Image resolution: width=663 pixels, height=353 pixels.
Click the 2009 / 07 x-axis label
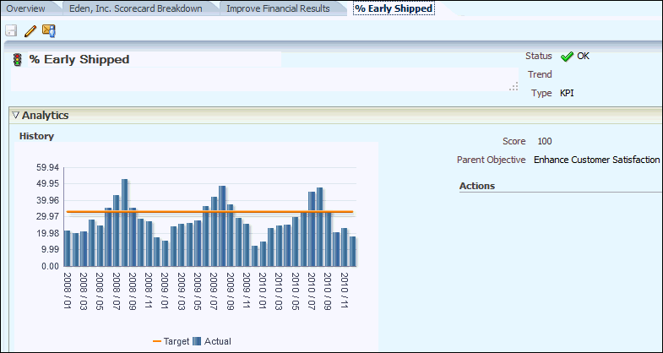(214, 291)
